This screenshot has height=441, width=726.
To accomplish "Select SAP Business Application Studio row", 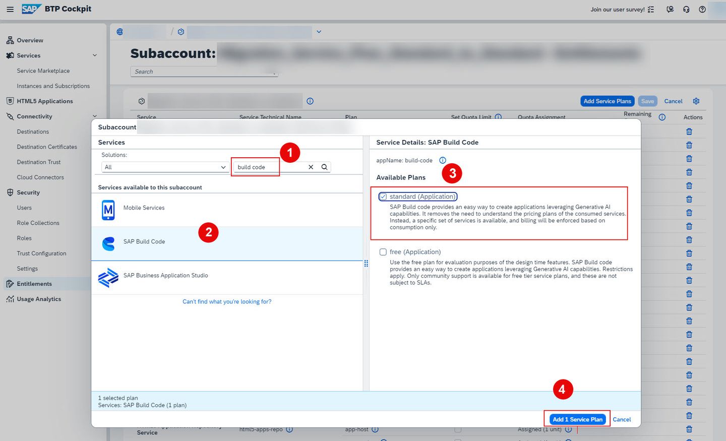I will [x=227, y=278].
